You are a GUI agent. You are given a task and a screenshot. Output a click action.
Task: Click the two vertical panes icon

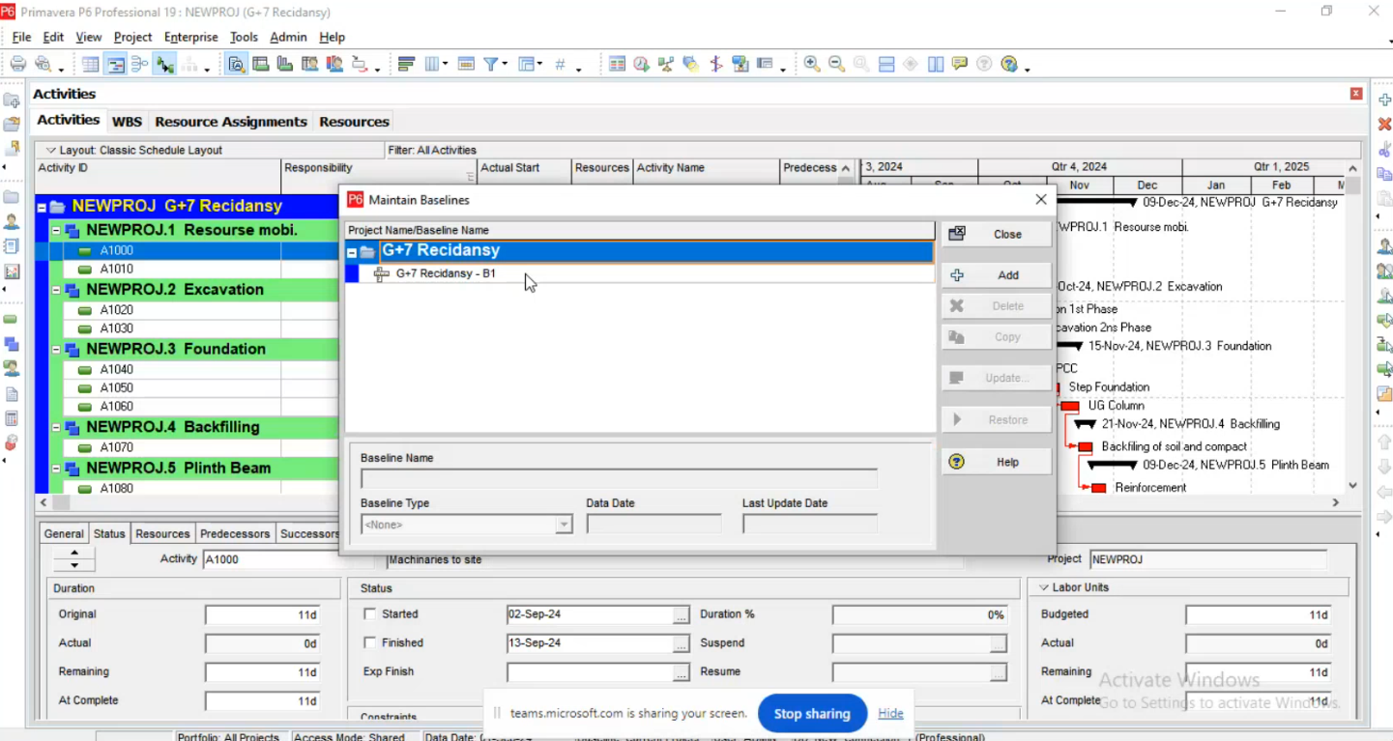tap(936, 65)
